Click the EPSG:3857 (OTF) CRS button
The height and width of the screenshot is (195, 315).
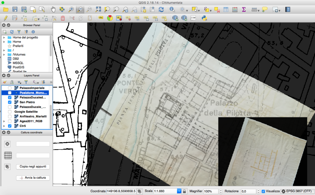297,191
